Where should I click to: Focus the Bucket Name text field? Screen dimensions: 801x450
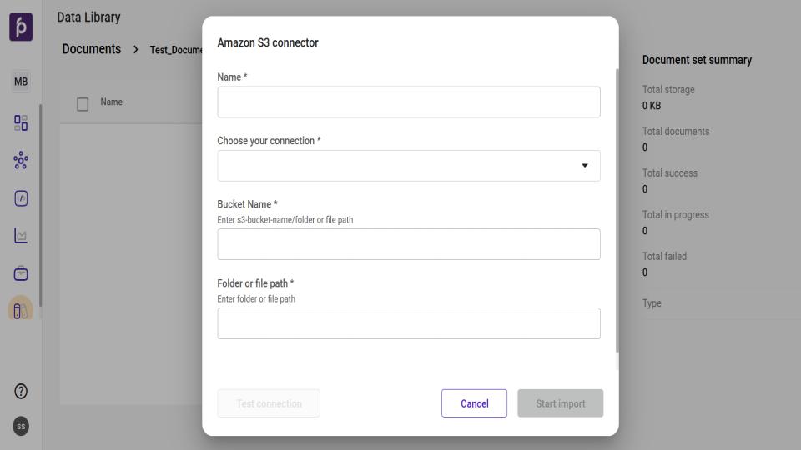(408, 244)
